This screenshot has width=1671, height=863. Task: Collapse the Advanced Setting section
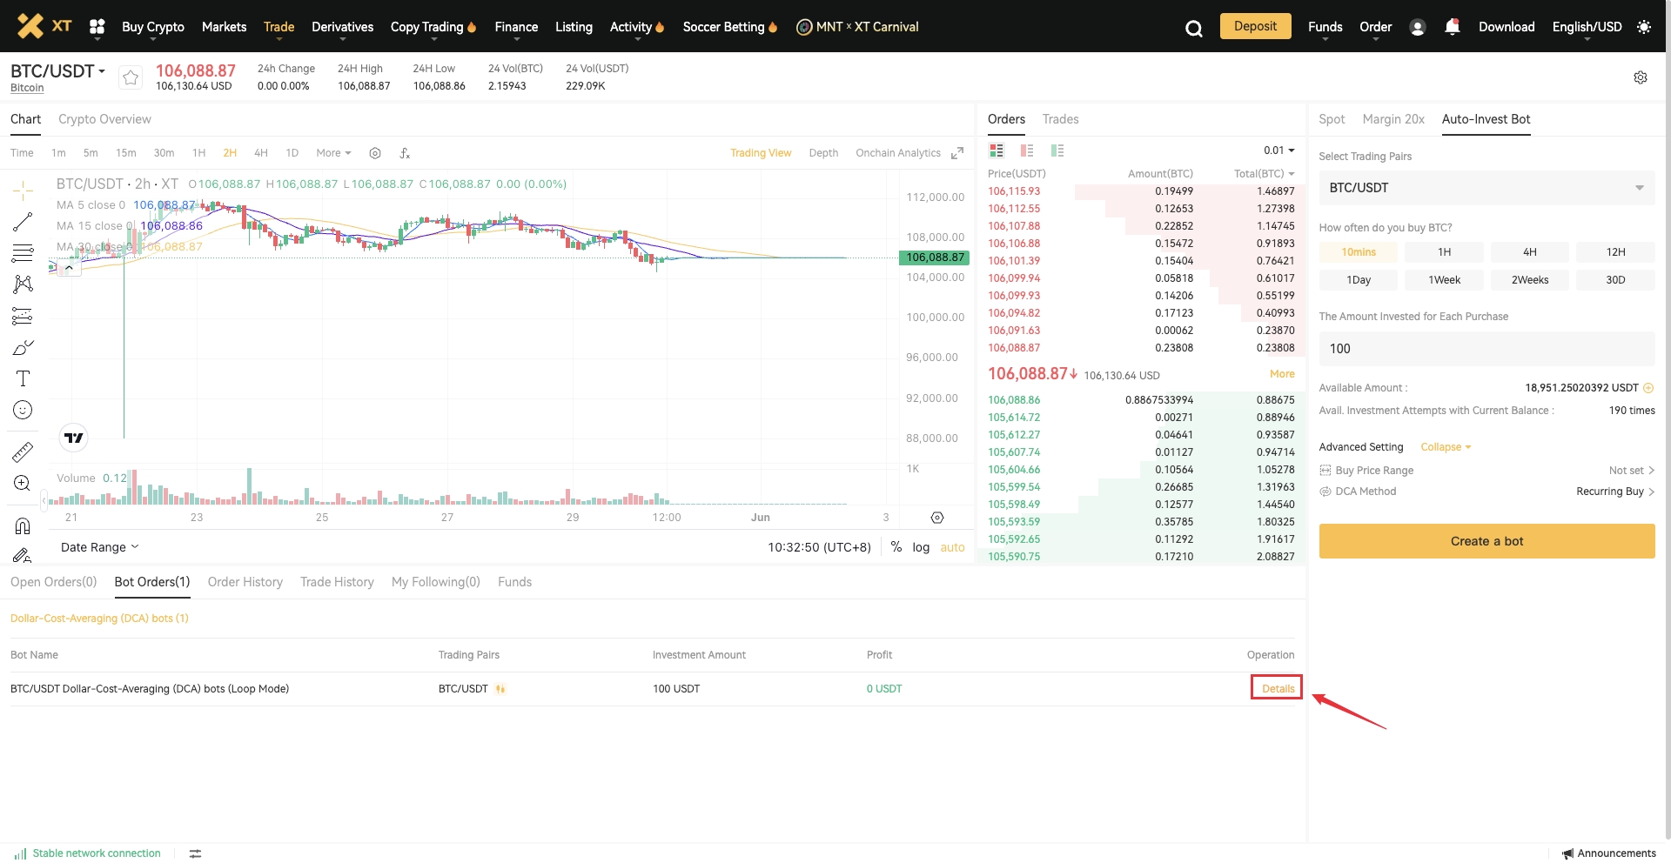point(1446,447)
